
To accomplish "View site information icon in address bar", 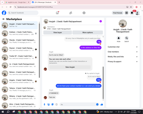I will pos(15,7).
